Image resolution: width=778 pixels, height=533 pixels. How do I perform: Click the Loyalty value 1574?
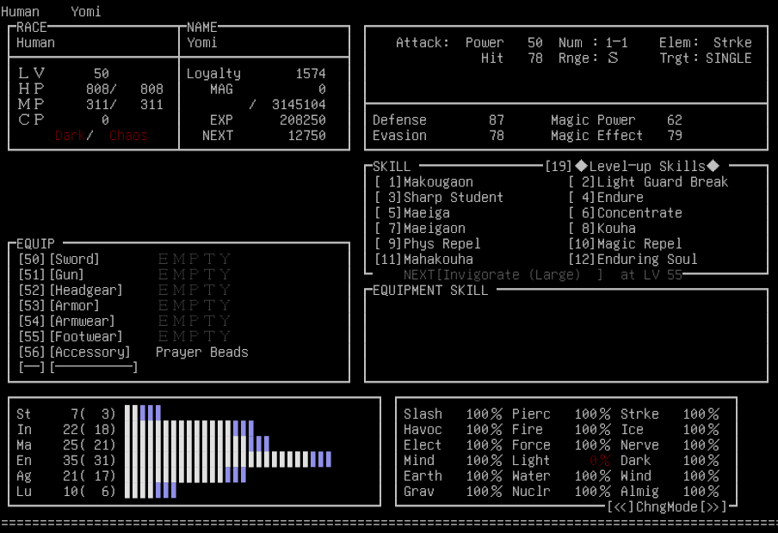311,73
